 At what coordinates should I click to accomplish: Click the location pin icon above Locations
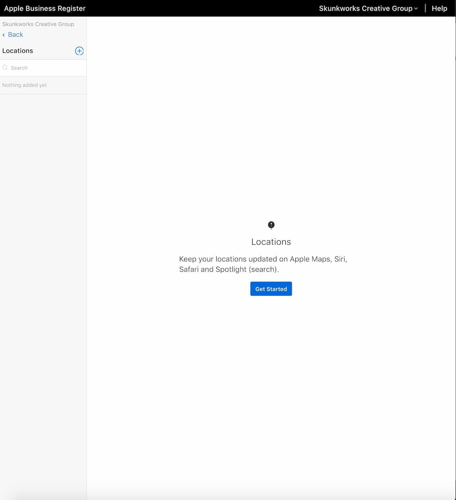271,225
